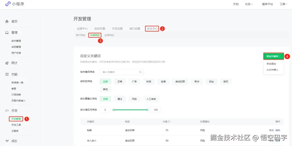This screenshot has height=146, width=292.
Task: Filter by tag 欺诈
Action: (197, 81)
